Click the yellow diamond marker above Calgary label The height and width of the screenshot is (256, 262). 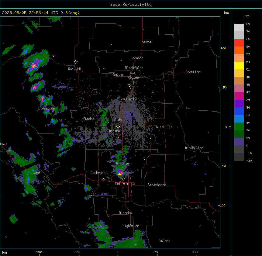coord(123,179)
